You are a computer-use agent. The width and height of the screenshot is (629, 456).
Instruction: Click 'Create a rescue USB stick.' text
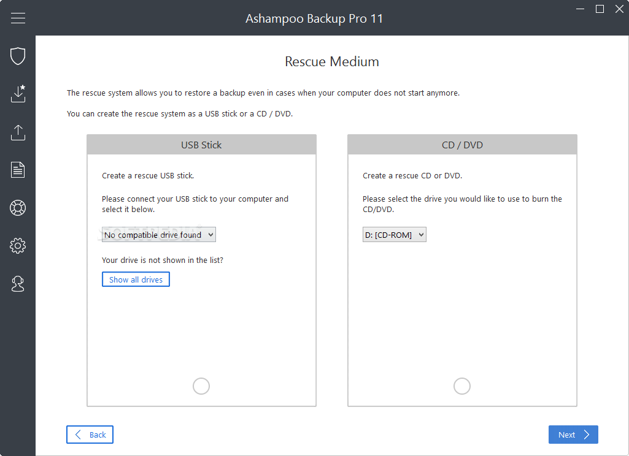click(148, 175)
